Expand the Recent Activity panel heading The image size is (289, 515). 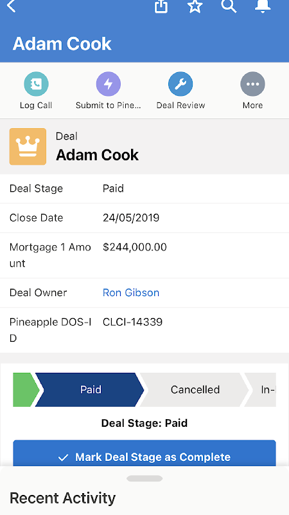(x=62, y=498)
